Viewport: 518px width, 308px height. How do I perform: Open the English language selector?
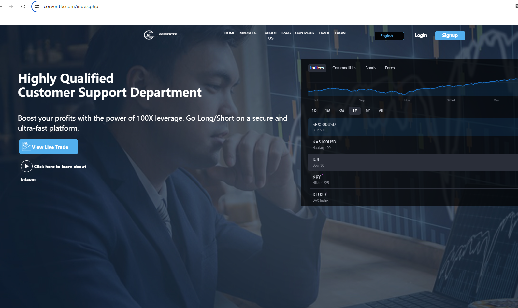[389, 36]
